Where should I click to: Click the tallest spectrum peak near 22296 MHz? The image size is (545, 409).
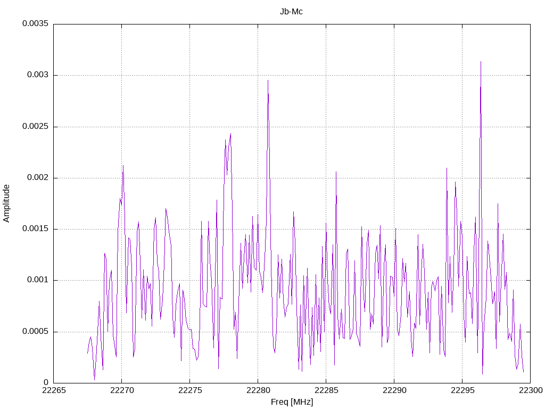(x=481, y=62)
